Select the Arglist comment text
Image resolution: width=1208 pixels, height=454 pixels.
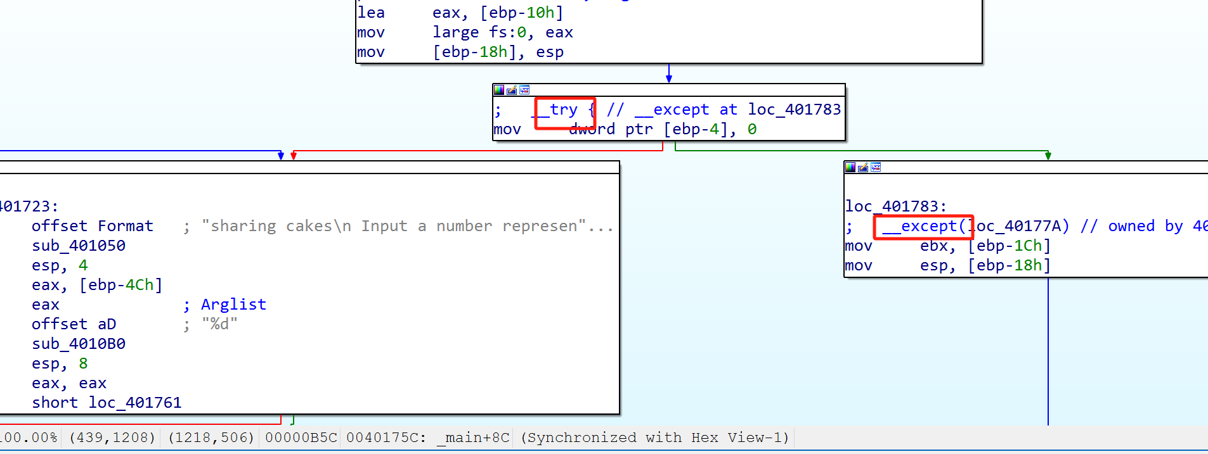coord(233,305)
